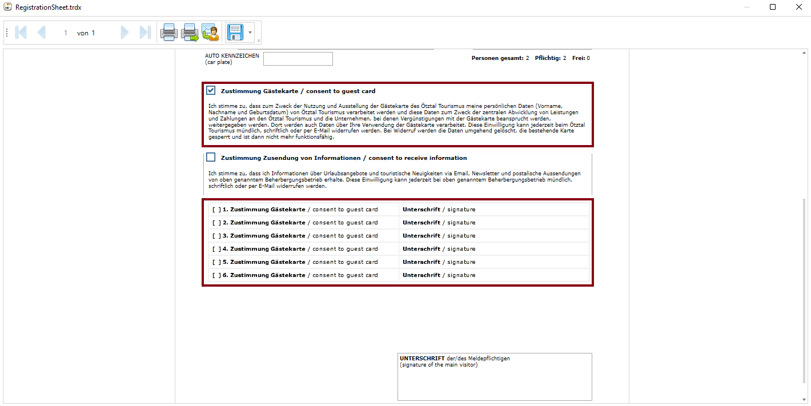The height and width of the screenshot is (406, 811).
Task: Expand the toolbar overflow options arrow
Action: [x=259, y=41]
